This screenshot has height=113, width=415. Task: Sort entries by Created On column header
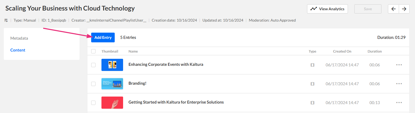click(x=342, y=51)
